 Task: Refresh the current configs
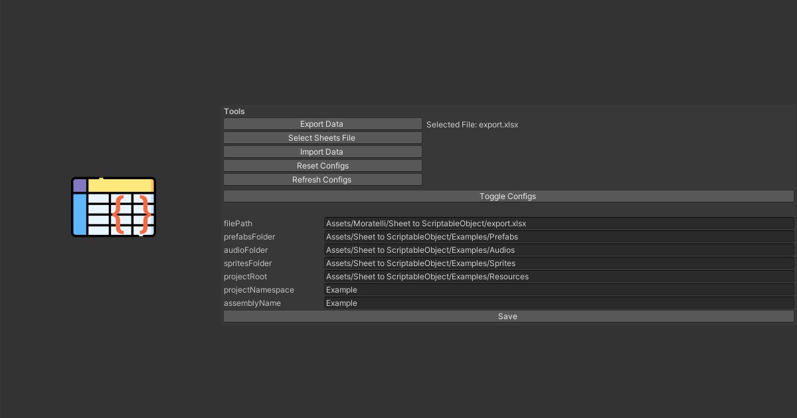pyautogui.click(x=322, y=179)
